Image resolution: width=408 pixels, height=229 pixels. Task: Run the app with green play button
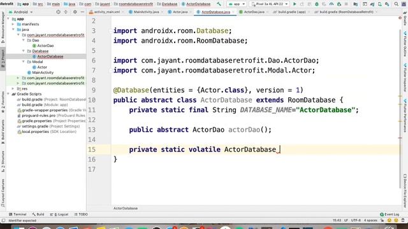[295, 4]
